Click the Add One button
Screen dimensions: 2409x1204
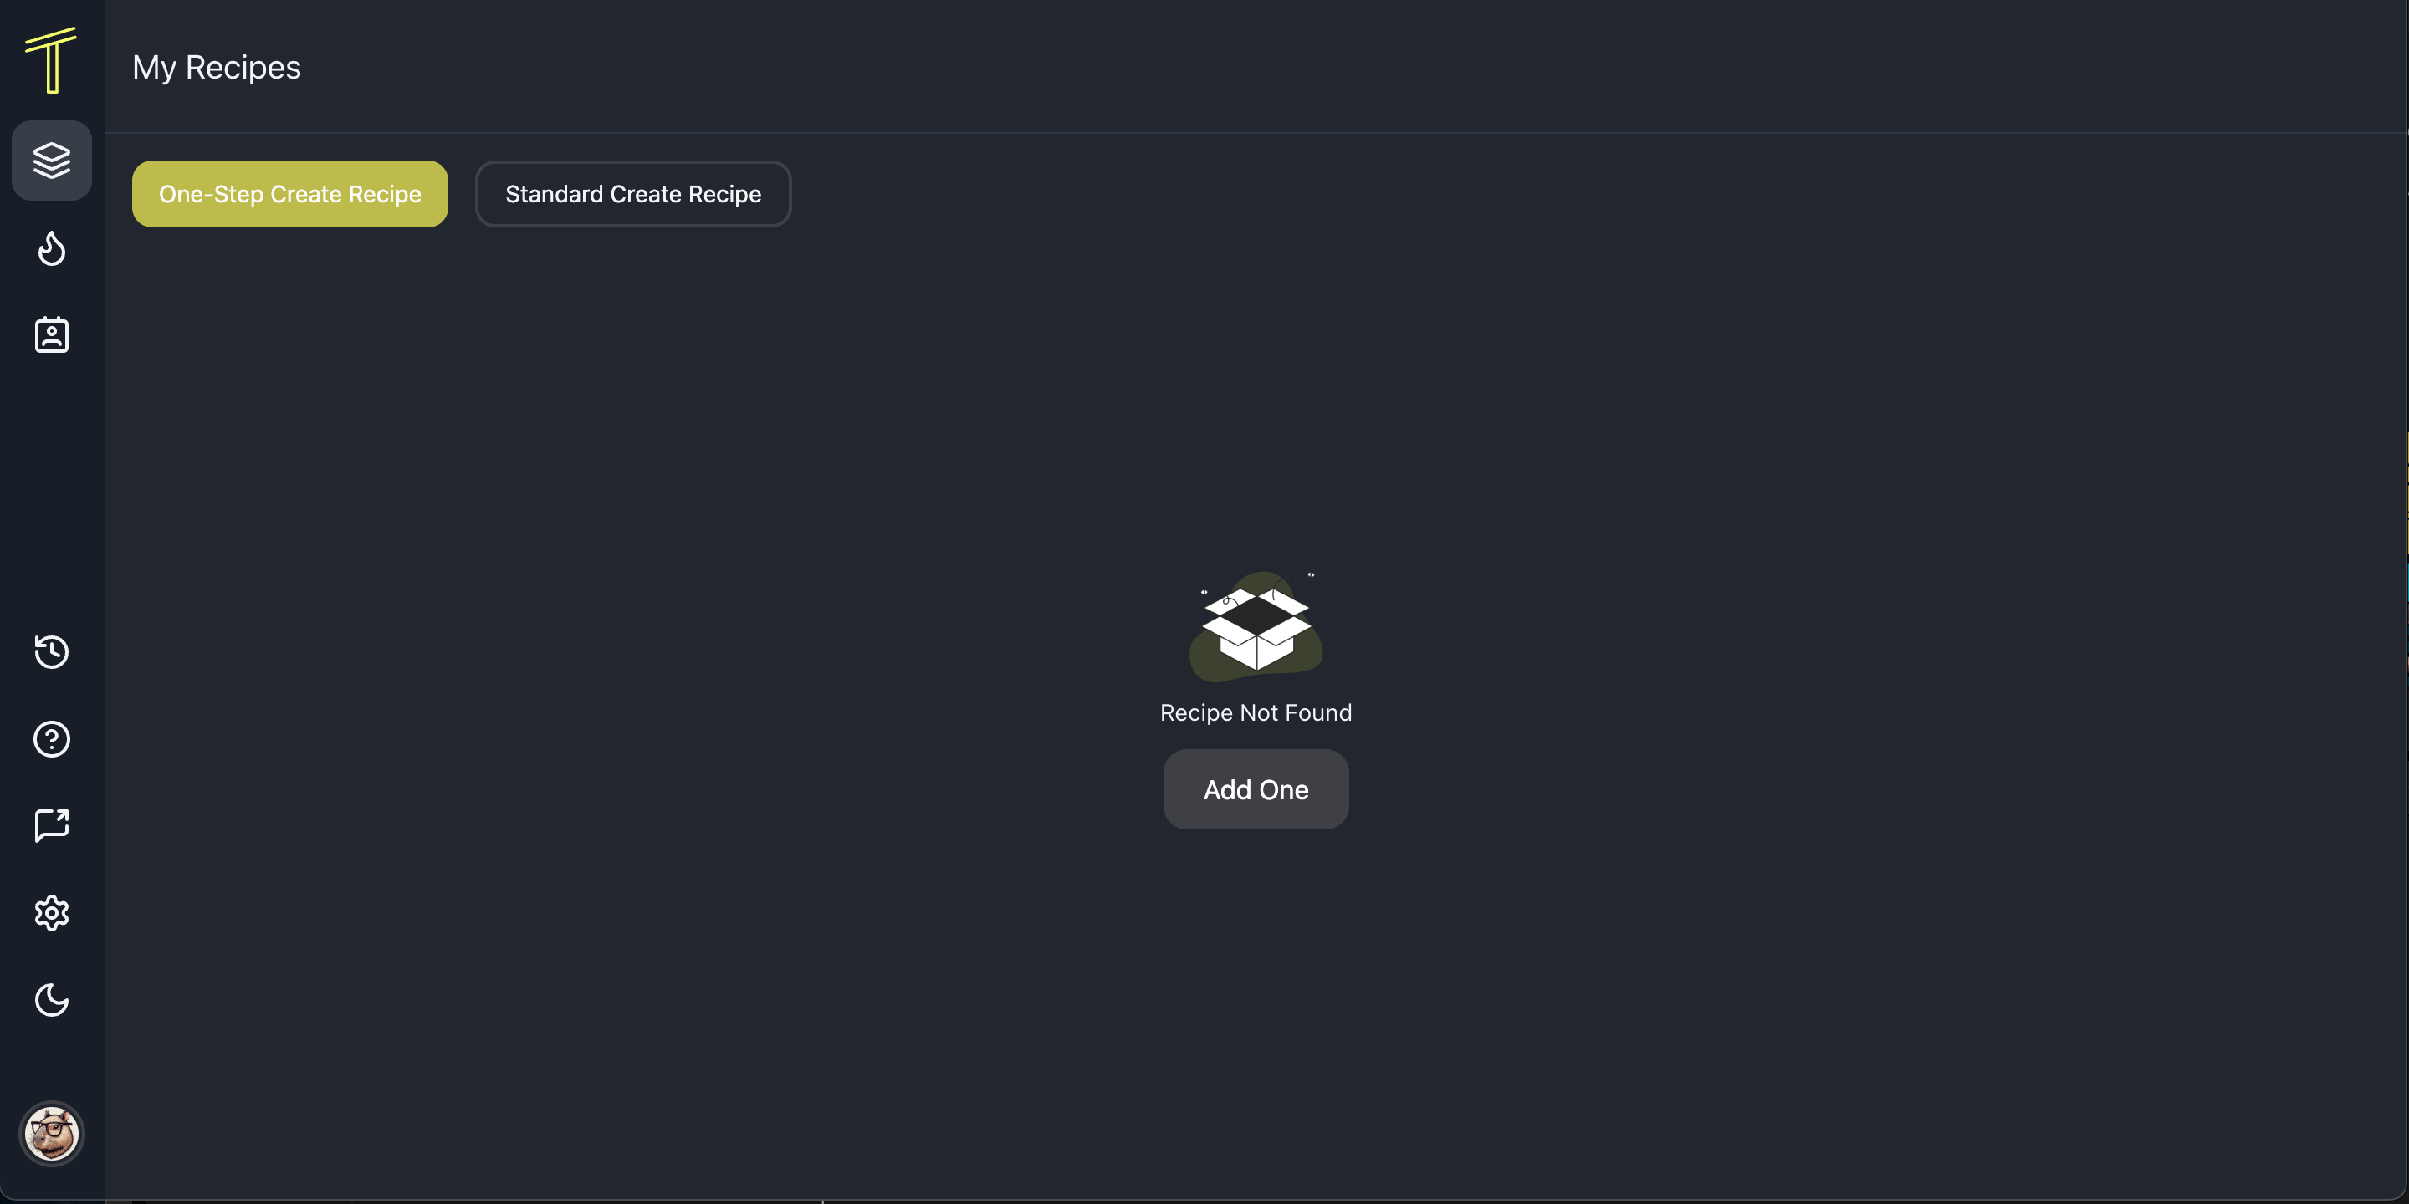(x=1256, y=789)
